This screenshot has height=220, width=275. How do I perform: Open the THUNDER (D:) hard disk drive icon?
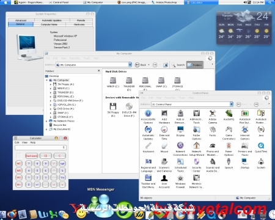(x=129, y=84)
